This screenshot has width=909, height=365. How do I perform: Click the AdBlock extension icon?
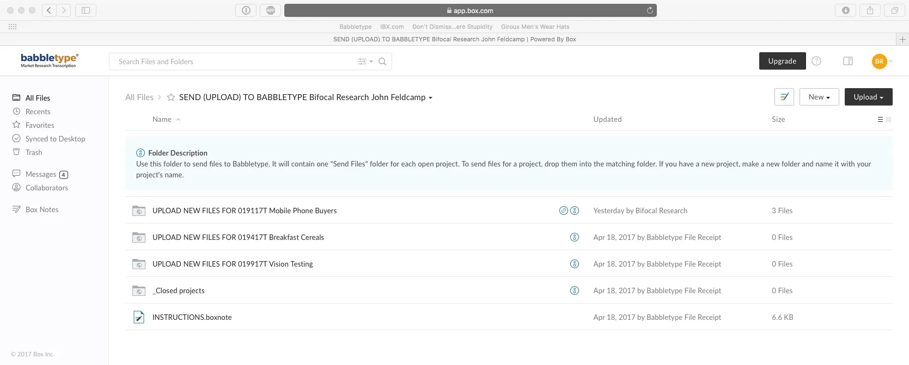[271, 10]
